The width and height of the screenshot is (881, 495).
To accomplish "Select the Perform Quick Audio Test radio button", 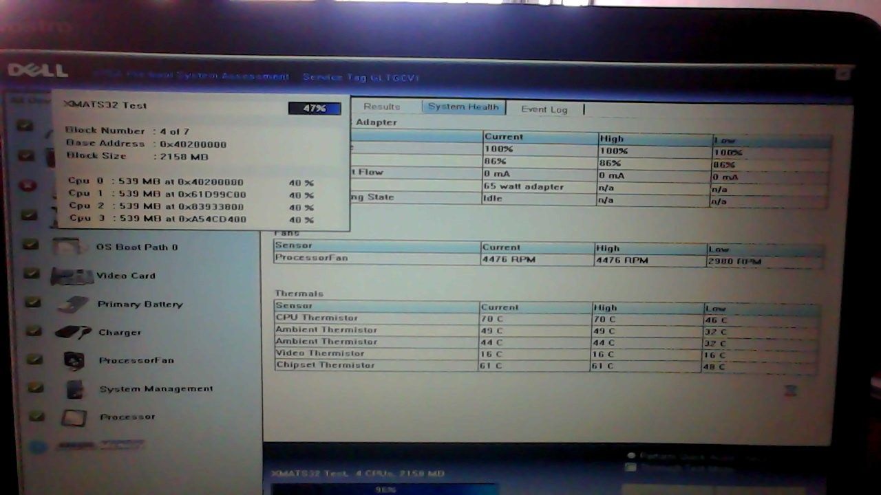I will [x=631, y=454].
